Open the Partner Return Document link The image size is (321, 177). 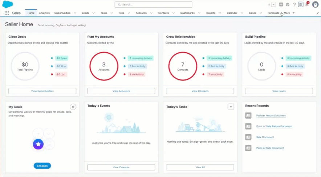point(271,115)
